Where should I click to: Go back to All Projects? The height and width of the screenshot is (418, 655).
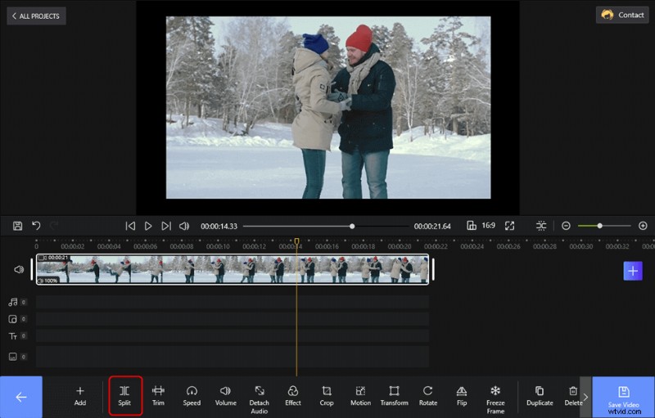pos(36,16)
